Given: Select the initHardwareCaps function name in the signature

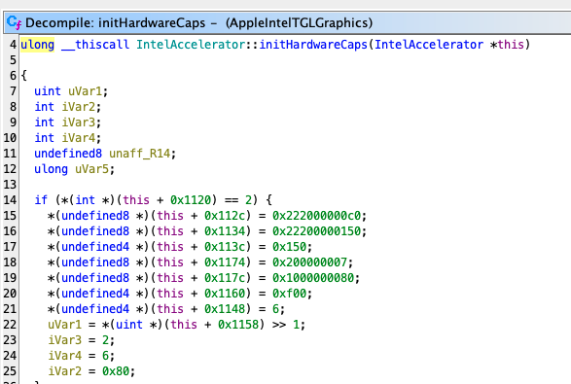Looking at the screenshot, I should [x=313, y=45].
